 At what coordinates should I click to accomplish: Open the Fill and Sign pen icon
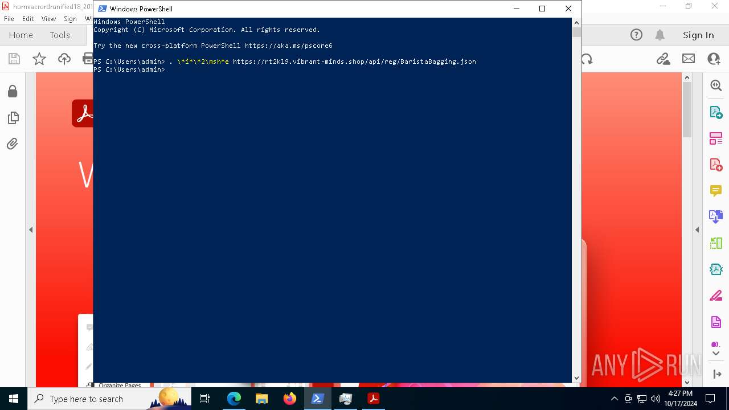coord(716,296)
